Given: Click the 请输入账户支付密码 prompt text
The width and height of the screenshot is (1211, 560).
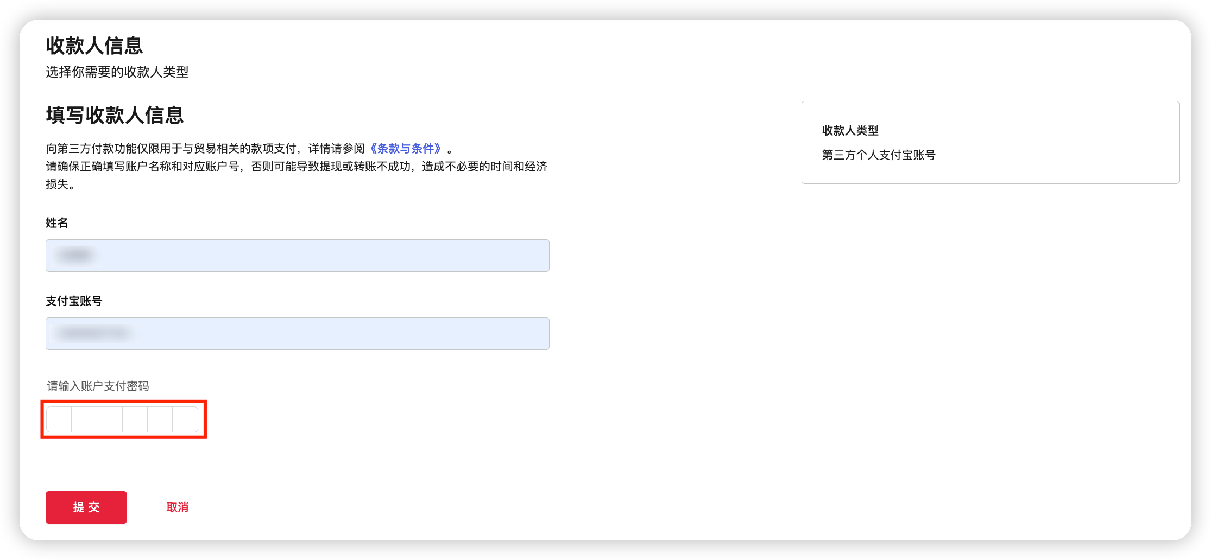Looking at the screenshot, I should (x=98, y=386).
